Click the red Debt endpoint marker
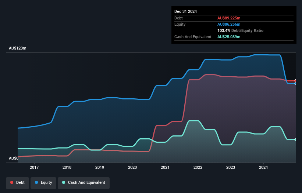The image size is (302, 193). pos(296,81)
